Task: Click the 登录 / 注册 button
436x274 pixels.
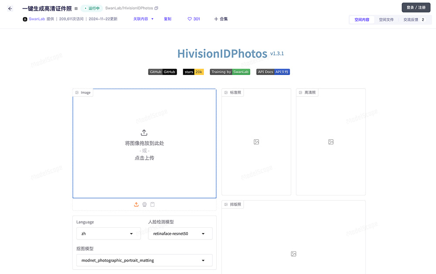Action: 416,7
